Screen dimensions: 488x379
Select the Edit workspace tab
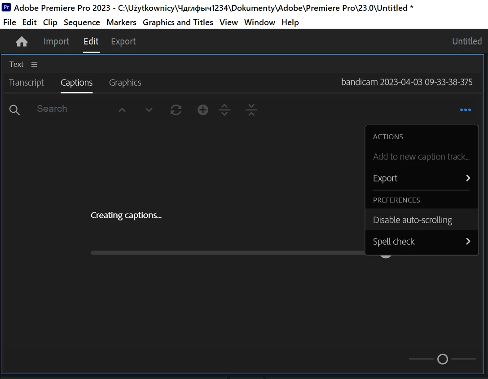coord(91,41)
